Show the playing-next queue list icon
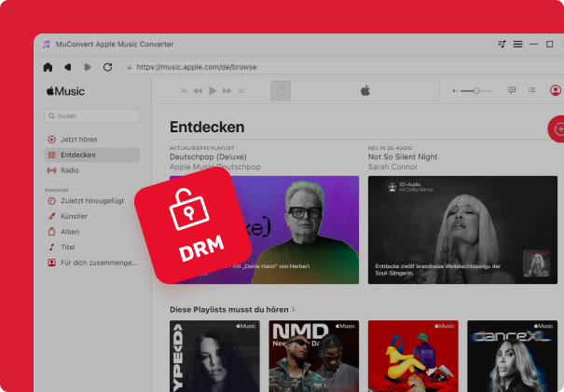Image resolution: width=564 pixels, height=392 pixels. 531,90
